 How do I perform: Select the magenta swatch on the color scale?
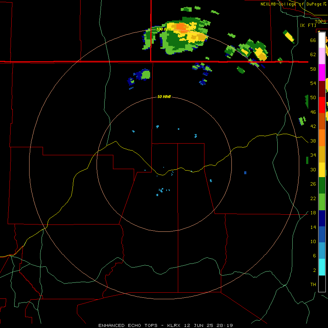322,73
